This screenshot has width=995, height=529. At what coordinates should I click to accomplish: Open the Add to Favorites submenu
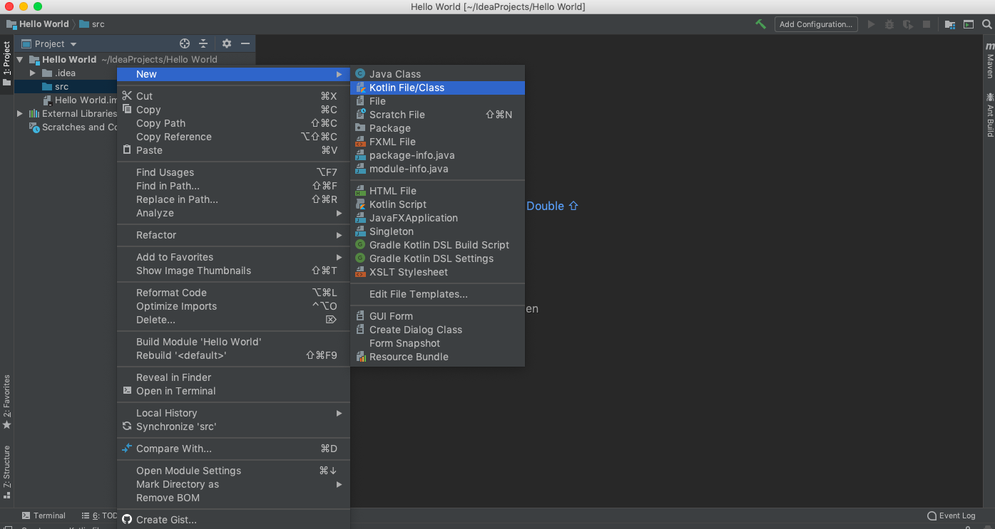(x=233, y=257)
